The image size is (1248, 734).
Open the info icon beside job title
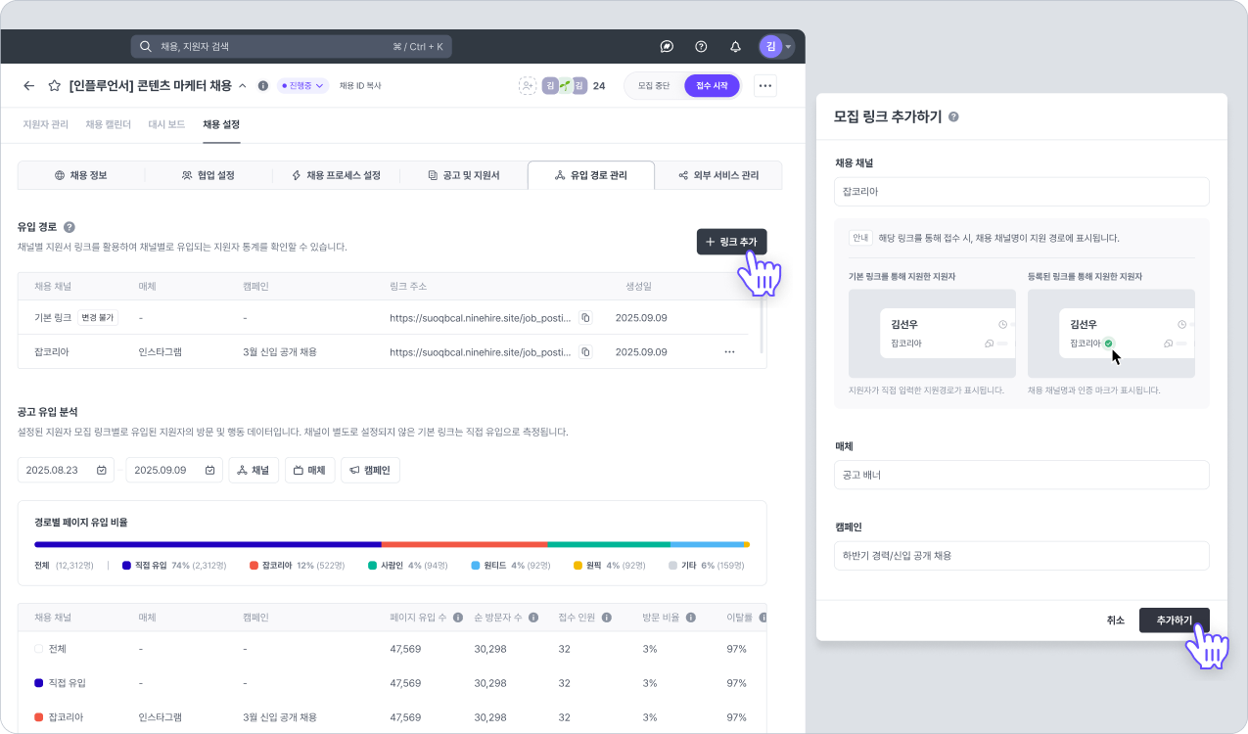tap(262, 86)
